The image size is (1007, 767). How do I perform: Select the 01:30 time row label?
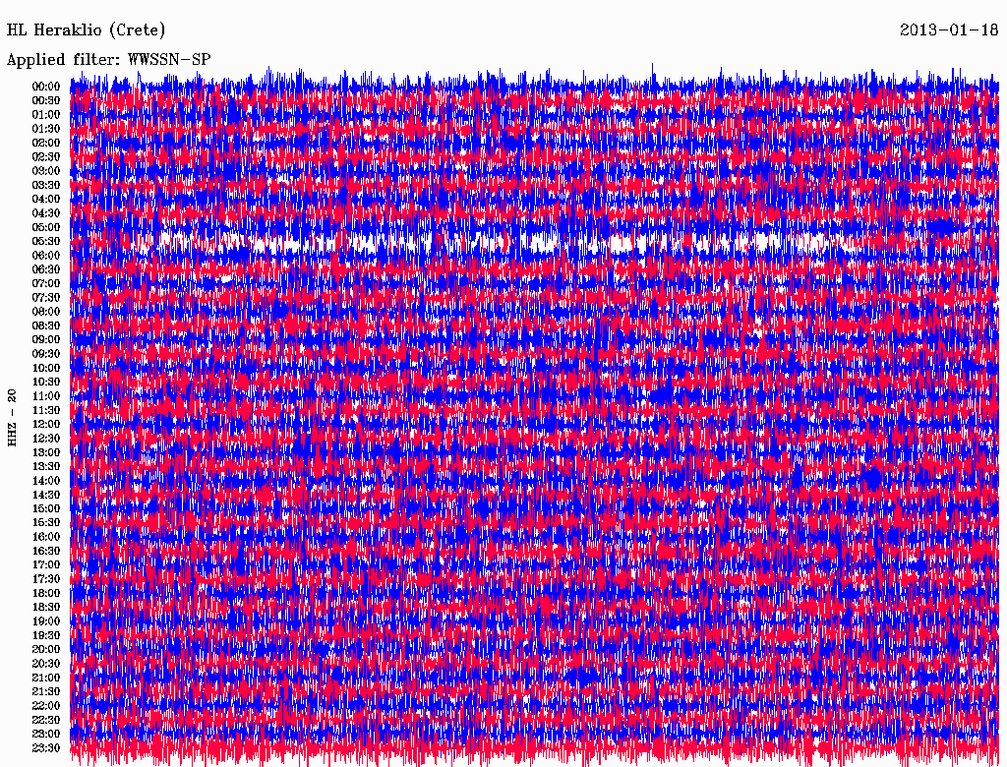(46, 129)
